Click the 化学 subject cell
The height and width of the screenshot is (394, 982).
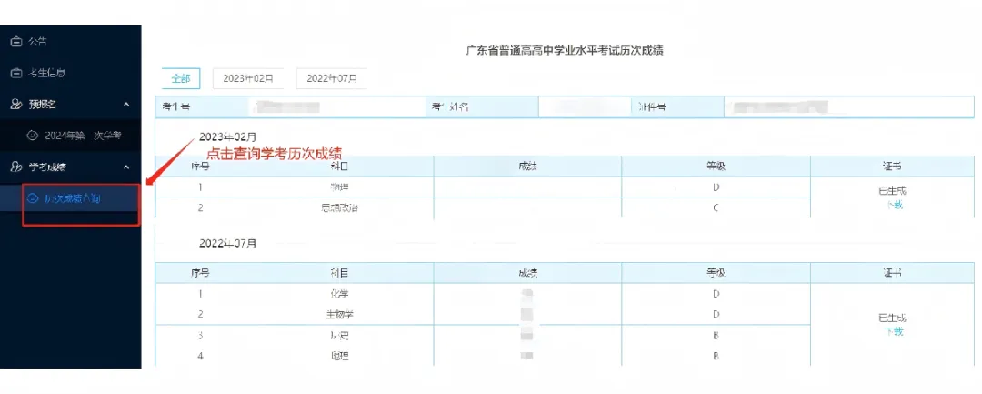[339, 293]
